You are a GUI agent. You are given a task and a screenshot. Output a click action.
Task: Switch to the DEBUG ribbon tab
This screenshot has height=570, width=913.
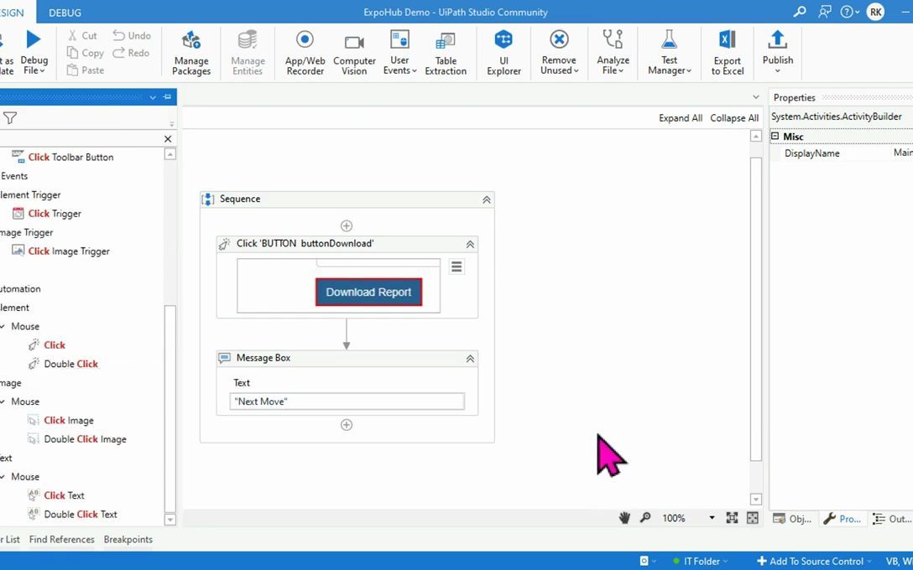(x=65, y=13)
